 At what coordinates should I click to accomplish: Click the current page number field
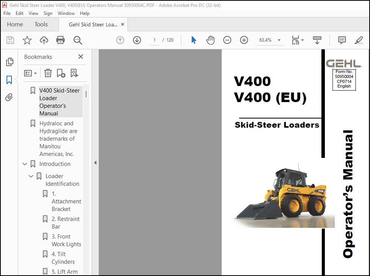point(155,40)
